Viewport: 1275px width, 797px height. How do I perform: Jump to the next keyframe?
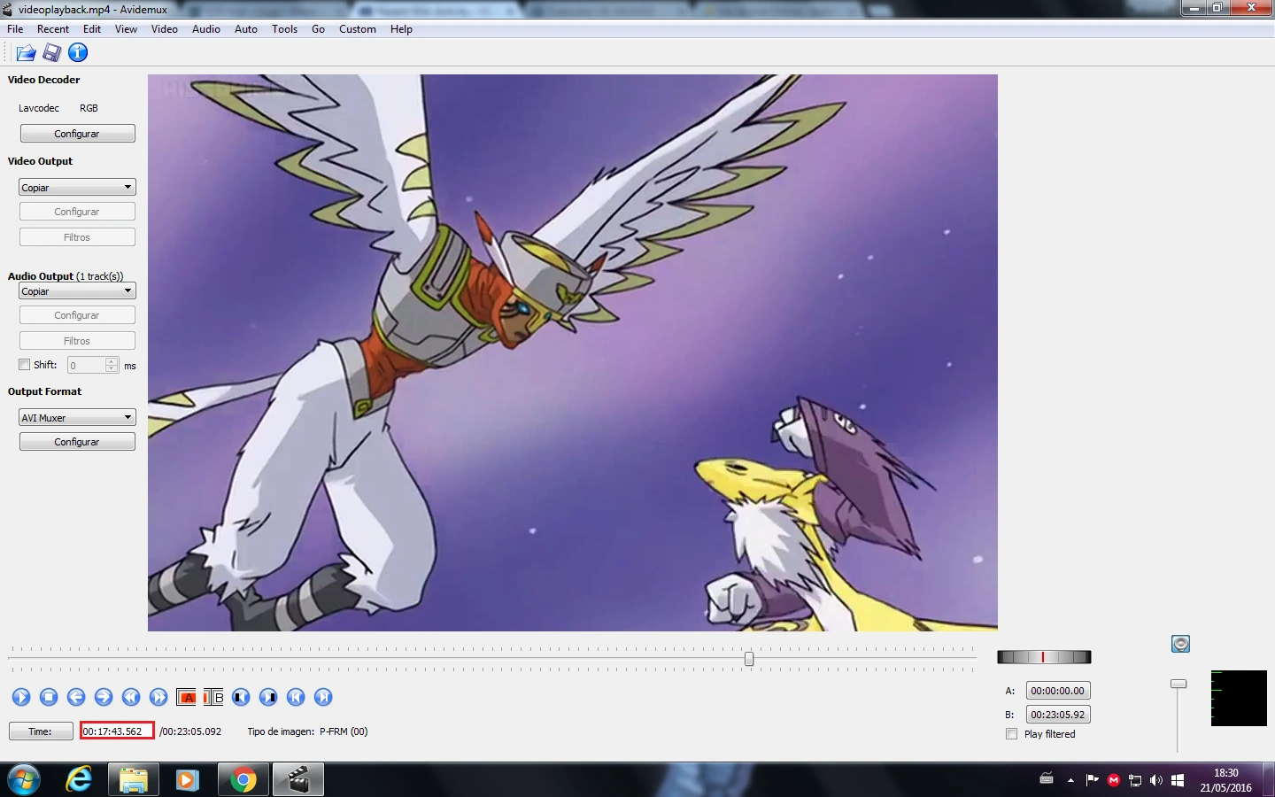tap(158, 697)
